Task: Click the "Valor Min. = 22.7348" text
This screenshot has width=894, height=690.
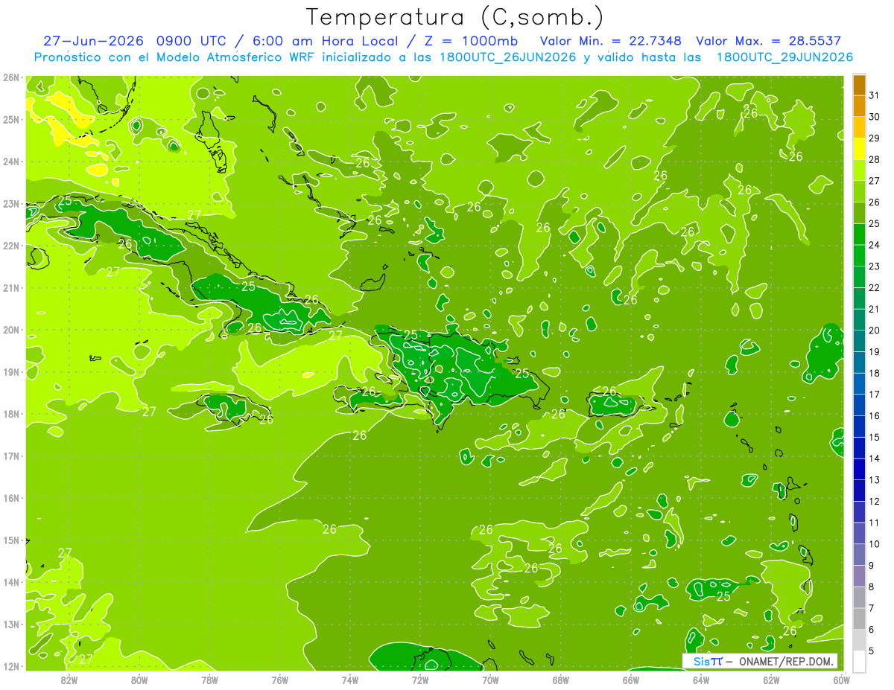Action: click(611, 42)
